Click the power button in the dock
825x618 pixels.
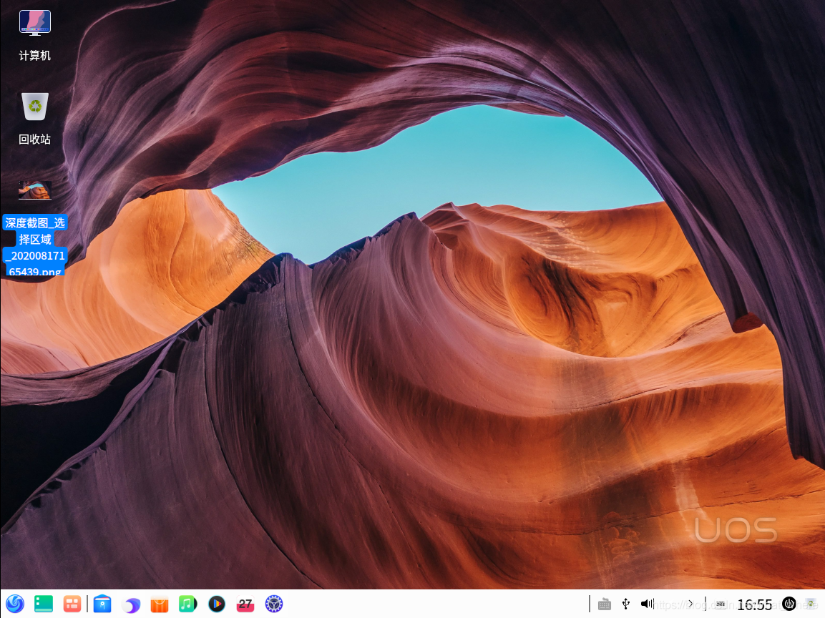pyautogui.click(x=789, y=604)
